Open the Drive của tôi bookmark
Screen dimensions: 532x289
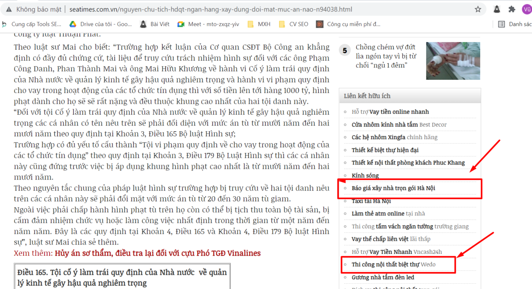coord(101,24)
